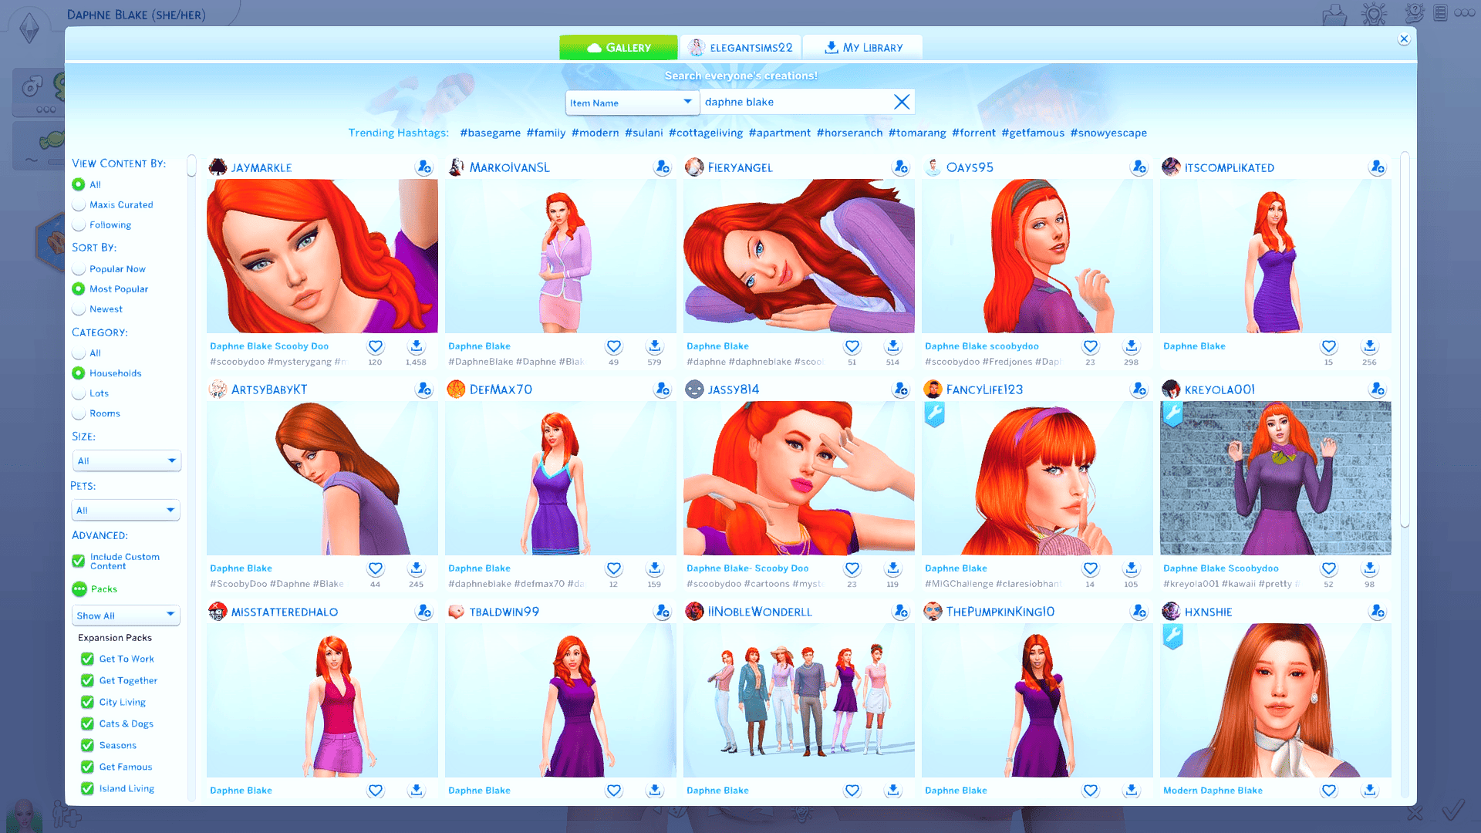Screen dimensions: 1481x833
Task: Favorite MissTatteredHalo's Daphne Blake
Action: (x=376, y=791)
